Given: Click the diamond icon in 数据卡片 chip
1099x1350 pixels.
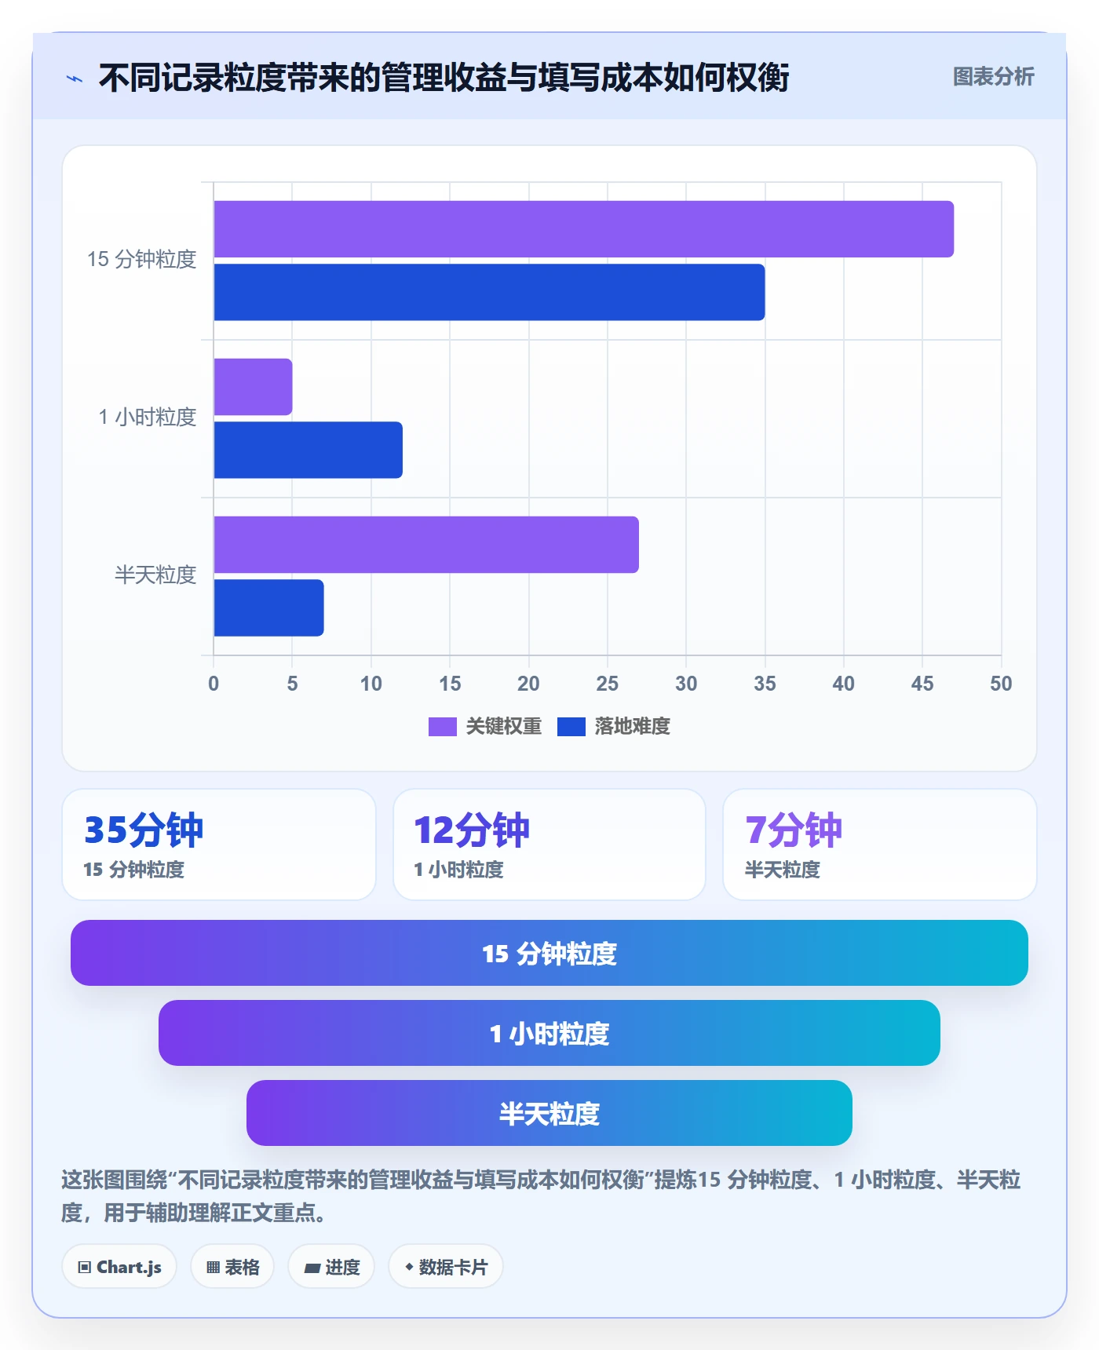Looking at the screenshot, I should 409,1267.
